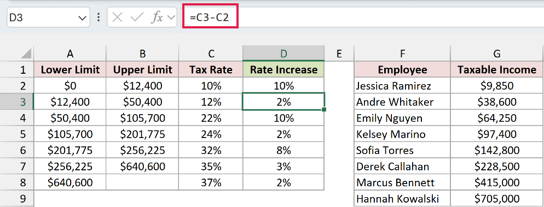
Task: Click the Enter checkmark icon in formula bar
Action: pos(137,17)
